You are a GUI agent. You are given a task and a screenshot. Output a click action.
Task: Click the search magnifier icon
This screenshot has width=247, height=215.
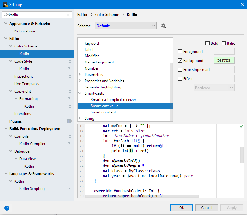pyautogui.click(x=6, y=15)
